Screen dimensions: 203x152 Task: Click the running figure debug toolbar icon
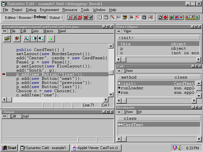pos(90,17)
